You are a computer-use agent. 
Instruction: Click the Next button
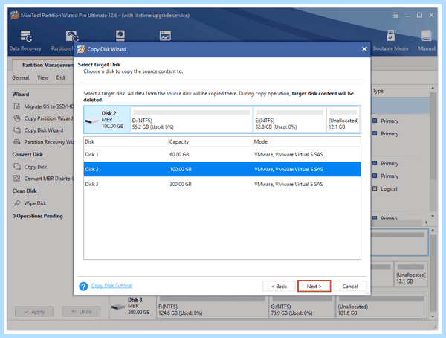tap(314, 286)
